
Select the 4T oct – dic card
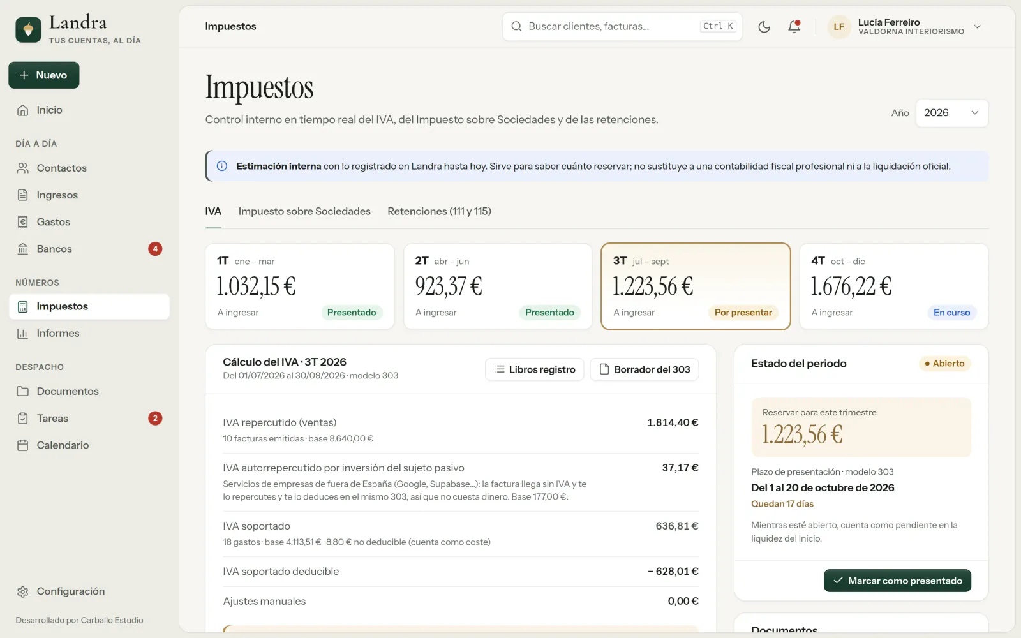point(894,286)
